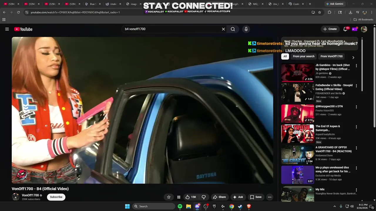Open more actions ellipsis under the video

pos(270,197)
